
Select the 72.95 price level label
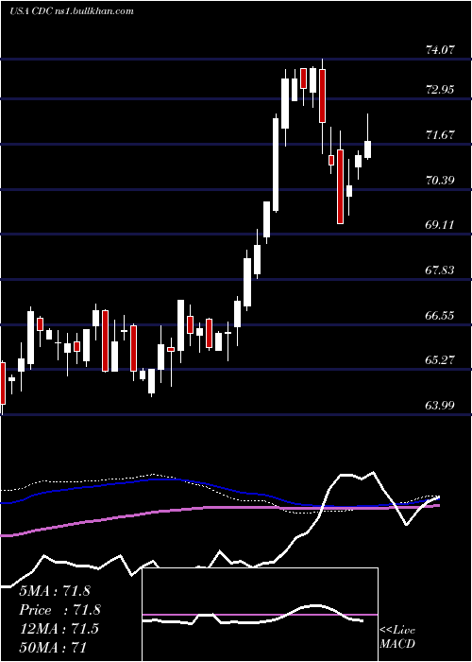440,90
